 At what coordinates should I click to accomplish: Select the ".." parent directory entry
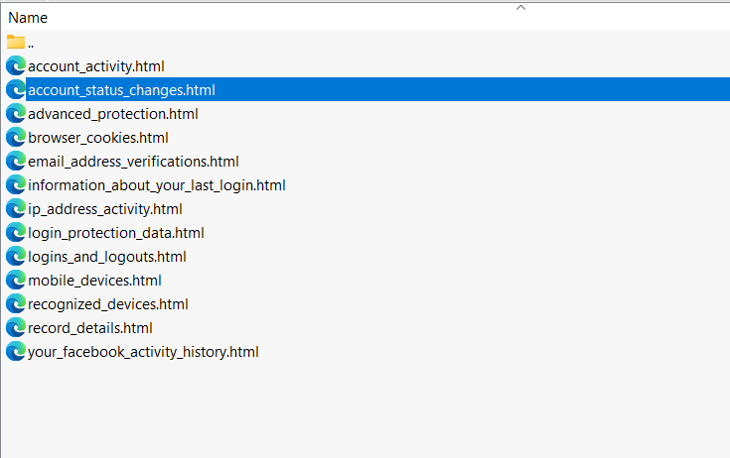[x=31, y=44]
